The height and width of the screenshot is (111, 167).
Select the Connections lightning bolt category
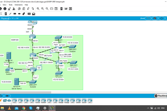click(x=1, y=100)
